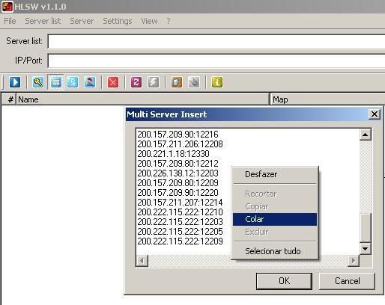
Task: Confirm with the OK button
Action: tap(284, 281)
